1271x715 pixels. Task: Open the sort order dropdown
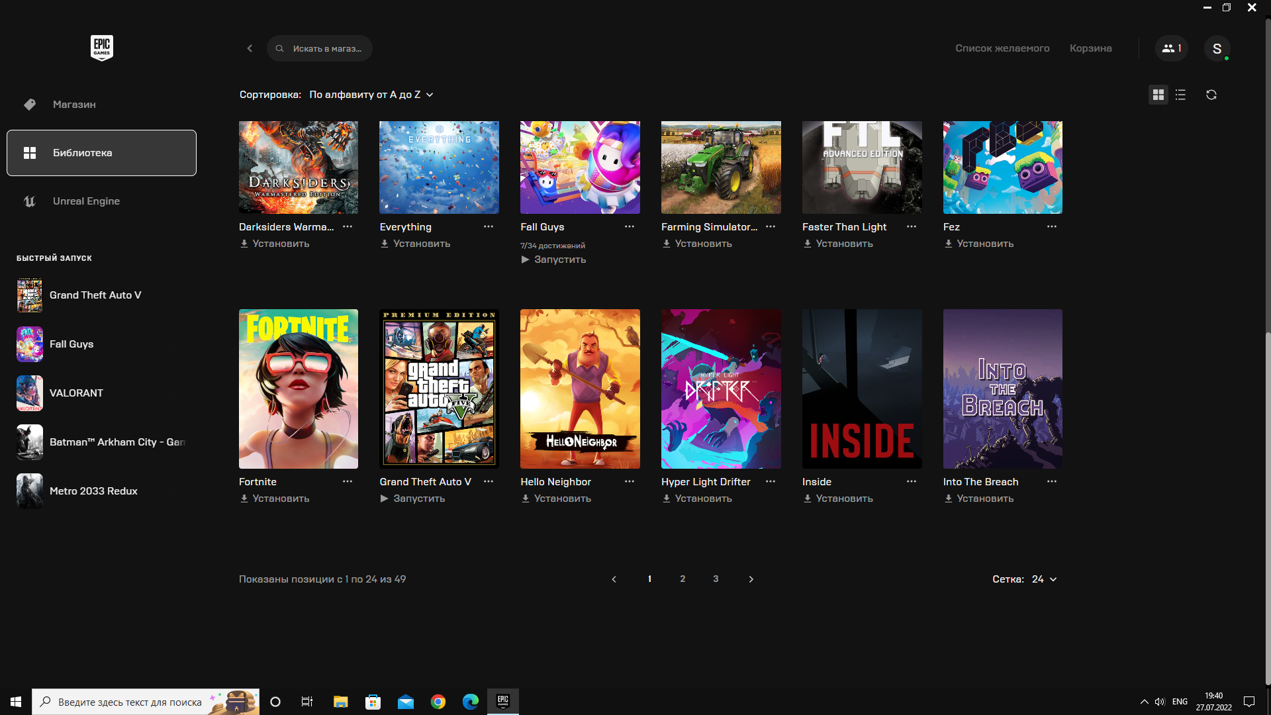pyautogui.click(x=371, y=95)
